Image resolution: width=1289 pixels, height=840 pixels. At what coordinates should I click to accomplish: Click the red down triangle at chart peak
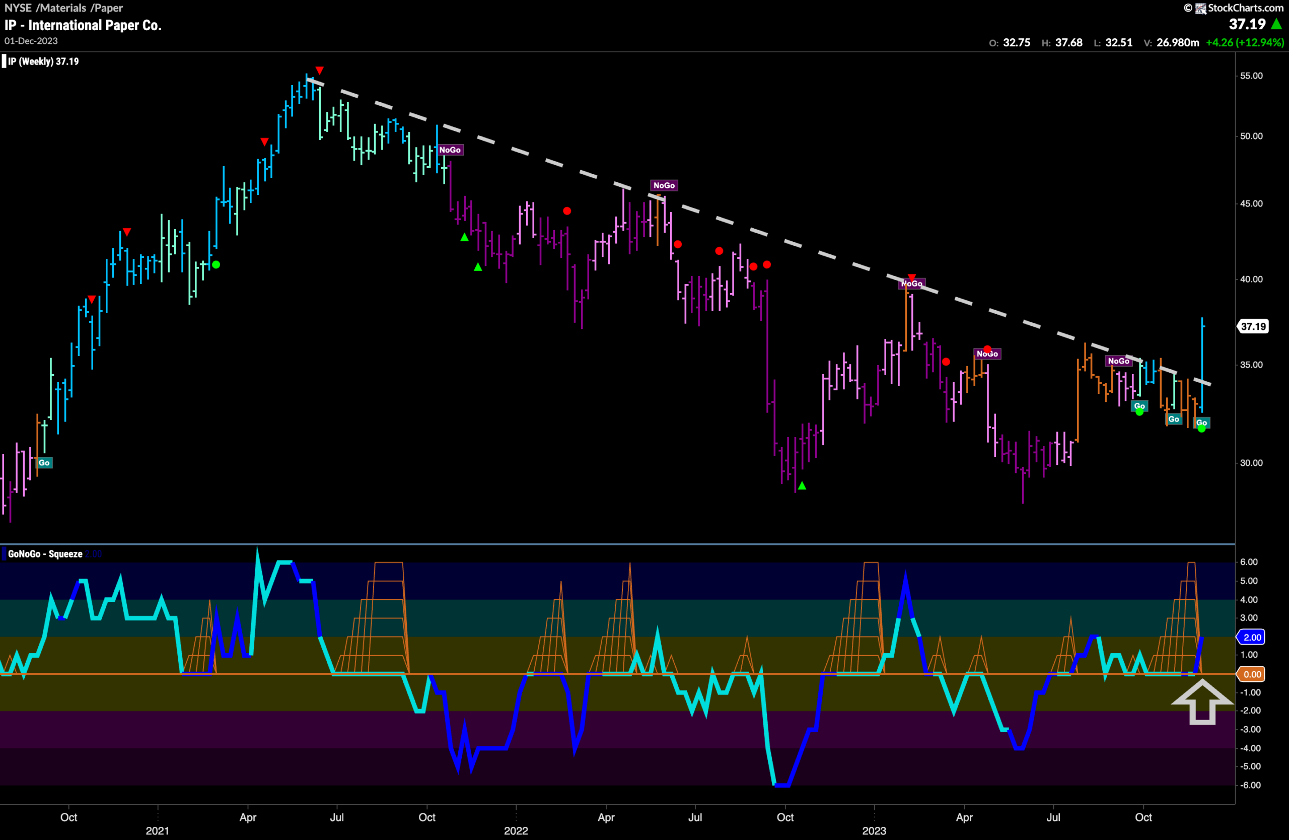(x=320, y=71)
